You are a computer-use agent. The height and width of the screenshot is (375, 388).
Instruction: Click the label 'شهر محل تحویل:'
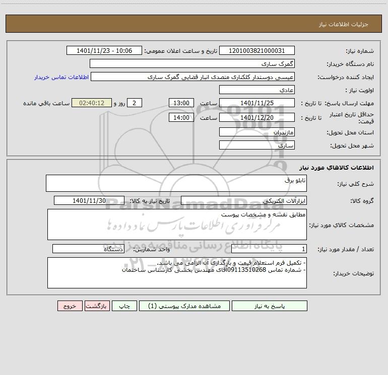coord(352,146)
